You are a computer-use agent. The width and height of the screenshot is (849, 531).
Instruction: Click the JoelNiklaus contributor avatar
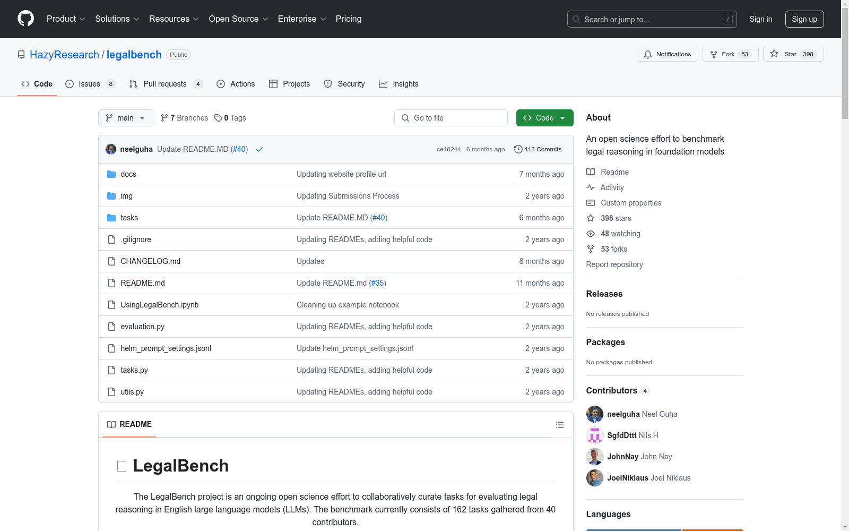point(595,478)
